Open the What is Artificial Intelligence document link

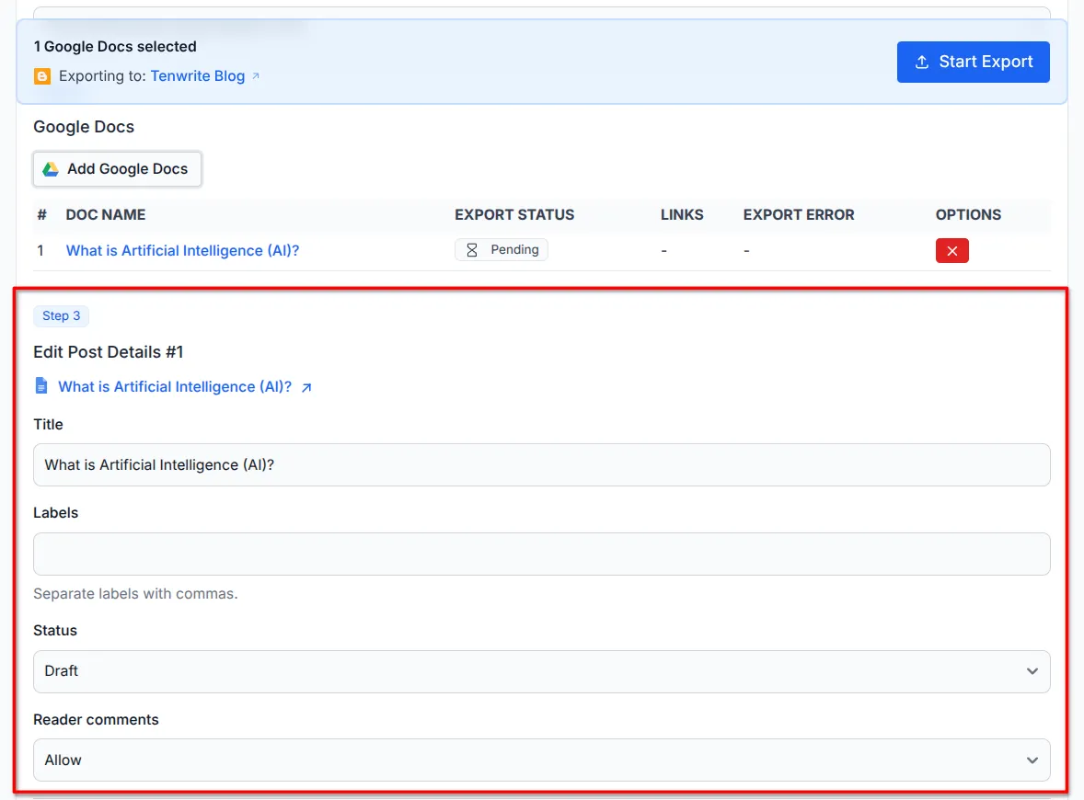click(x=182, y=250)
